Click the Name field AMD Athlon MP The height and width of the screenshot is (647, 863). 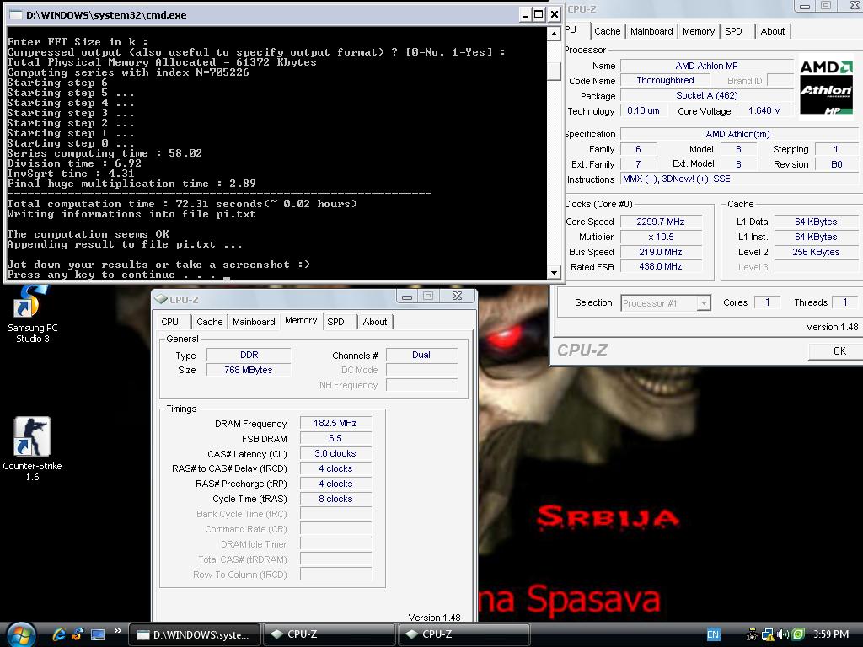point(707,66)
